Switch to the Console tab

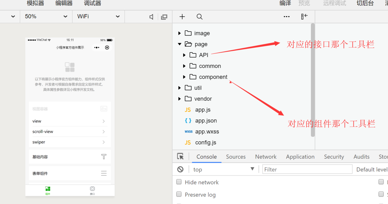pos(207,157)
